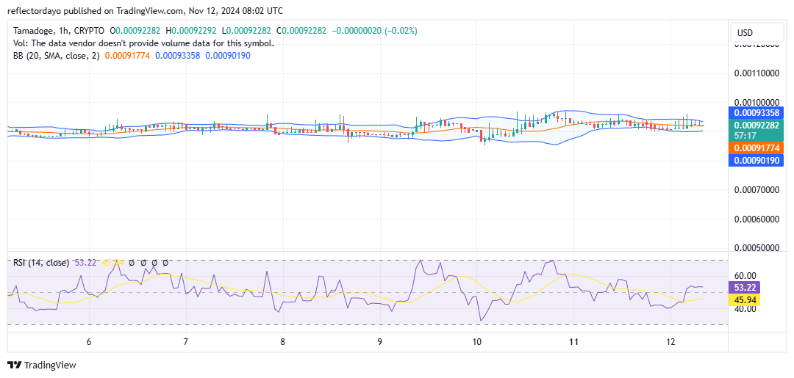Click the BB upper value 0.00093358 in legend
Viewport: 794px width, 378px height.
pos(178,56)
